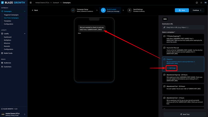The width and height of the screenshot is (208, 117).
Task: Collapse the Loyalty section chevron
Action: click(x=25, y=34)
